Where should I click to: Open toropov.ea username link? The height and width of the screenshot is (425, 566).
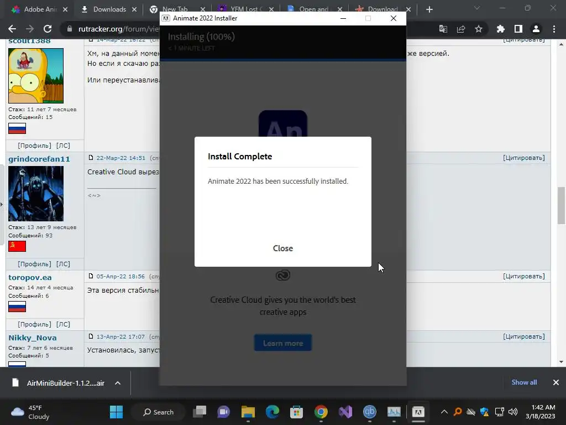point(30,278)
